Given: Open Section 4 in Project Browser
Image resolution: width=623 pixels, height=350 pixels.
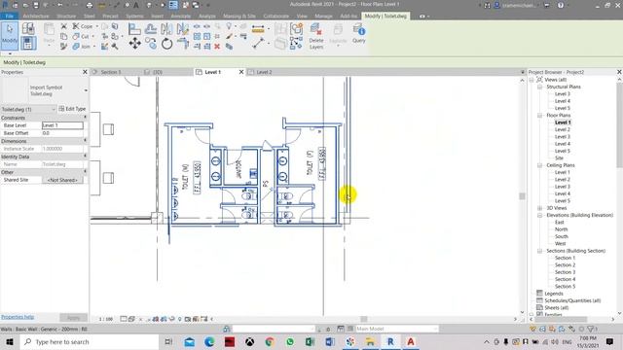Looking at the screenshot, I should [565, 279].
